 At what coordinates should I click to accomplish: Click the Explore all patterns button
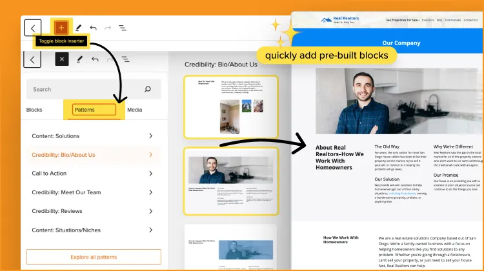coord(94,256)
